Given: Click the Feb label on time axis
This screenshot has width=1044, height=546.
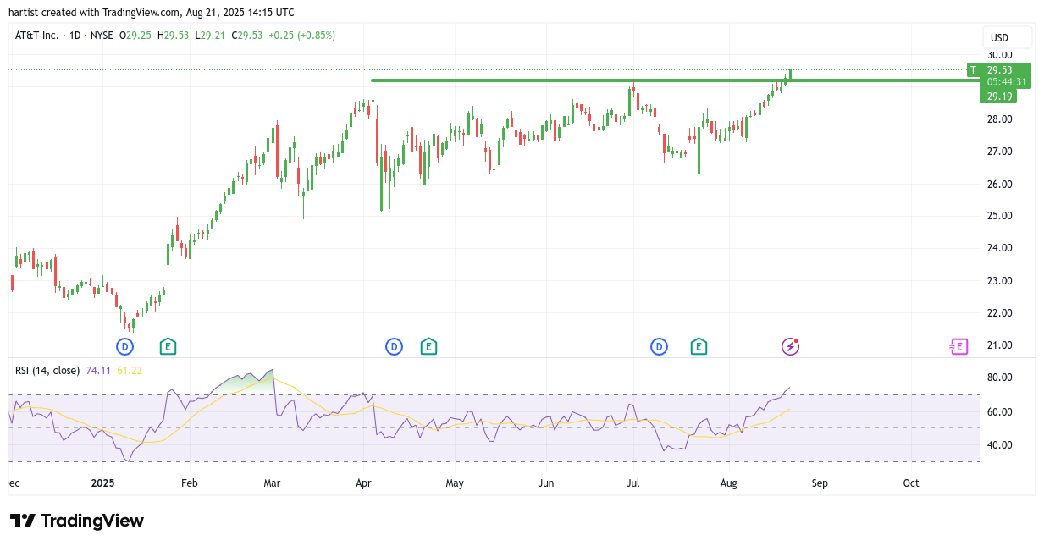Looking at the screenshot, I should coord(189,483).
